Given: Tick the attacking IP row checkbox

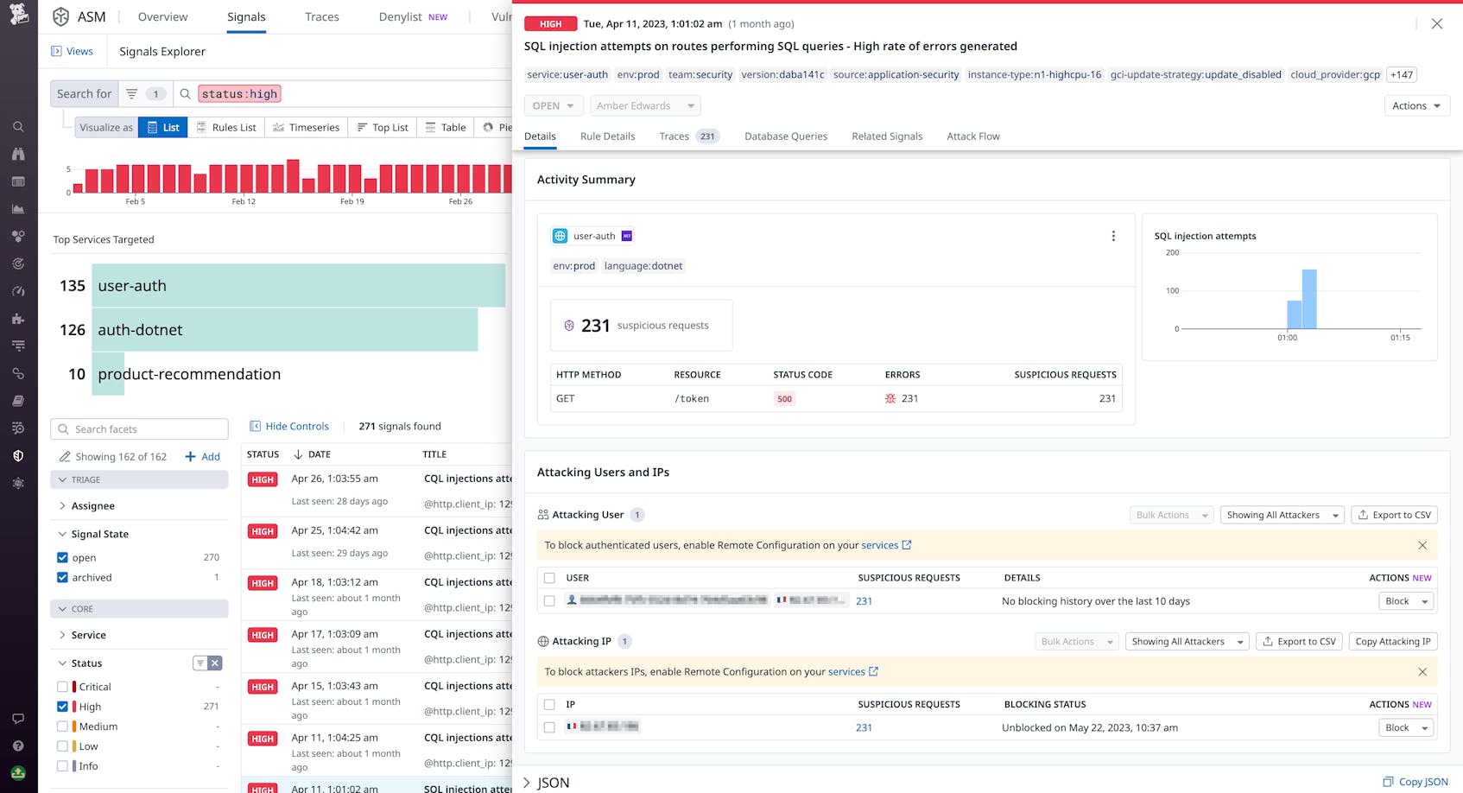Looking at the screenshot, I should click(549, 727).
